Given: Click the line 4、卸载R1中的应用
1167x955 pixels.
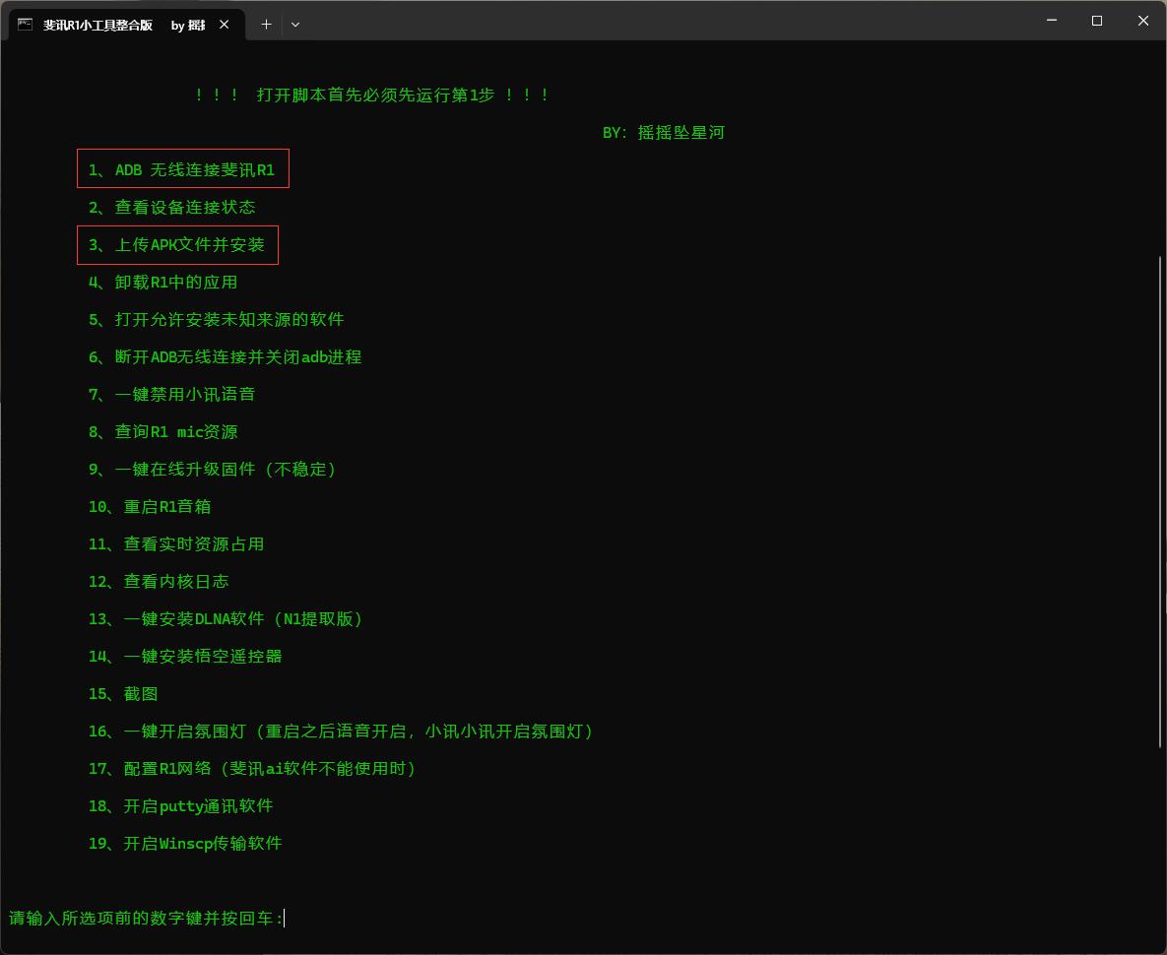Looking at the screenshot, I should (163, 283).
